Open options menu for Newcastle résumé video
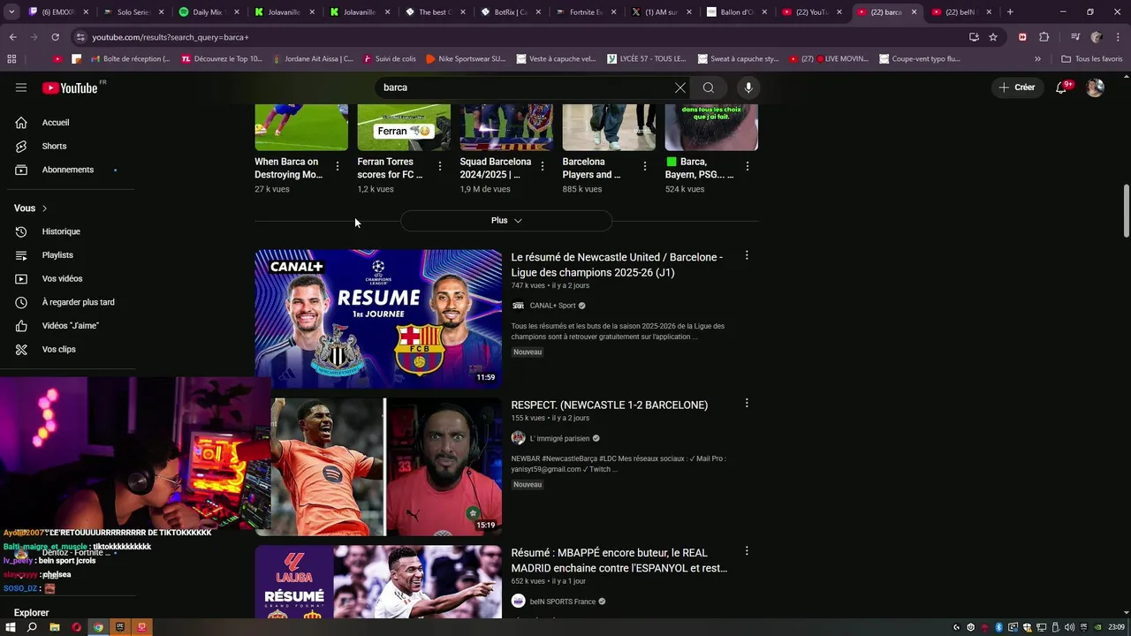1131x636 pixels. pos(747,255)
